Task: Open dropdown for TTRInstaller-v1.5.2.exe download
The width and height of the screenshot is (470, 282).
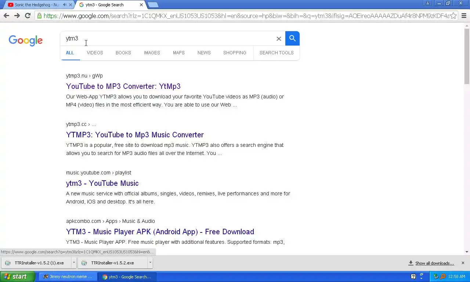Action: (150, 263)
